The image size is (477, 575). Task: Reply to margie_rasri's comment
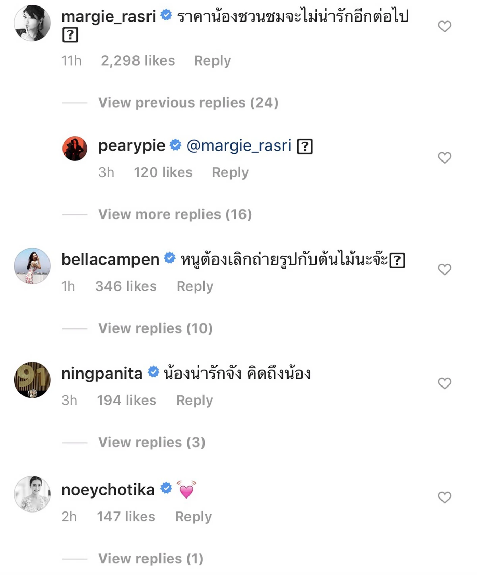tap(212, 60)
